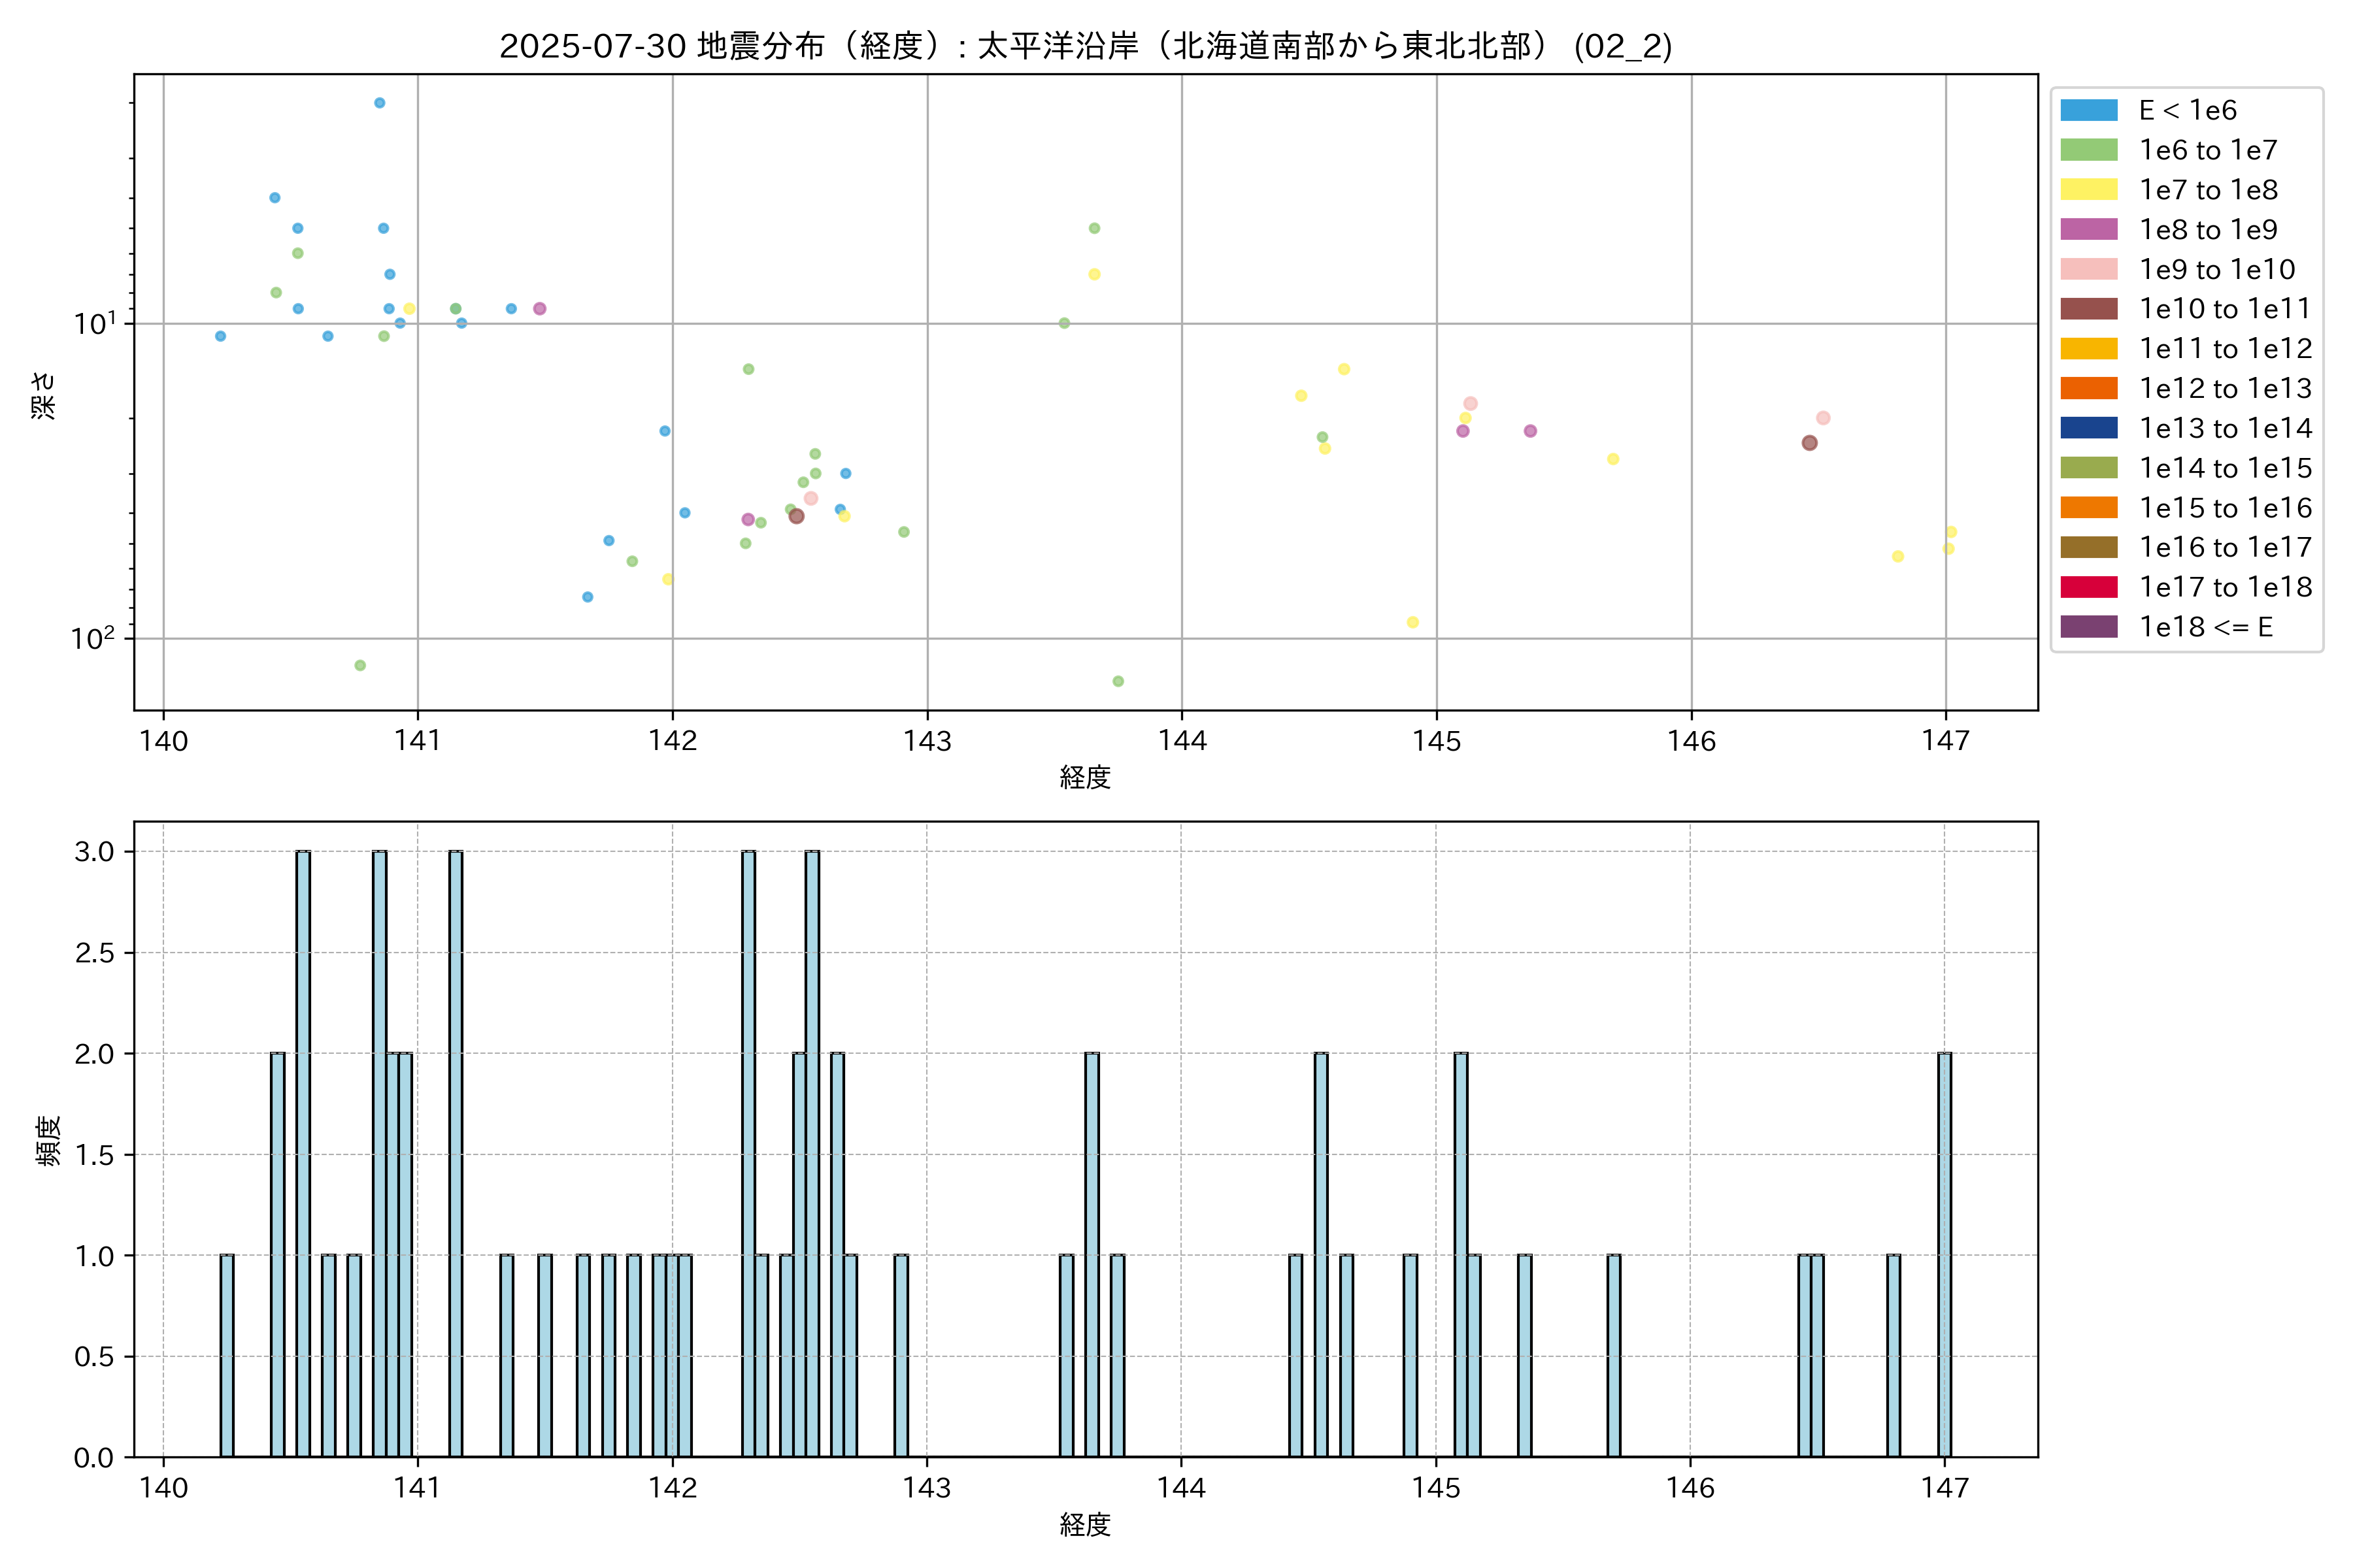The height and width of the screenshot is (1568, 2353).
Task: Click the topmost blue scatter point near 140.85
Action: pyautogui.click(x=379, y=103)
